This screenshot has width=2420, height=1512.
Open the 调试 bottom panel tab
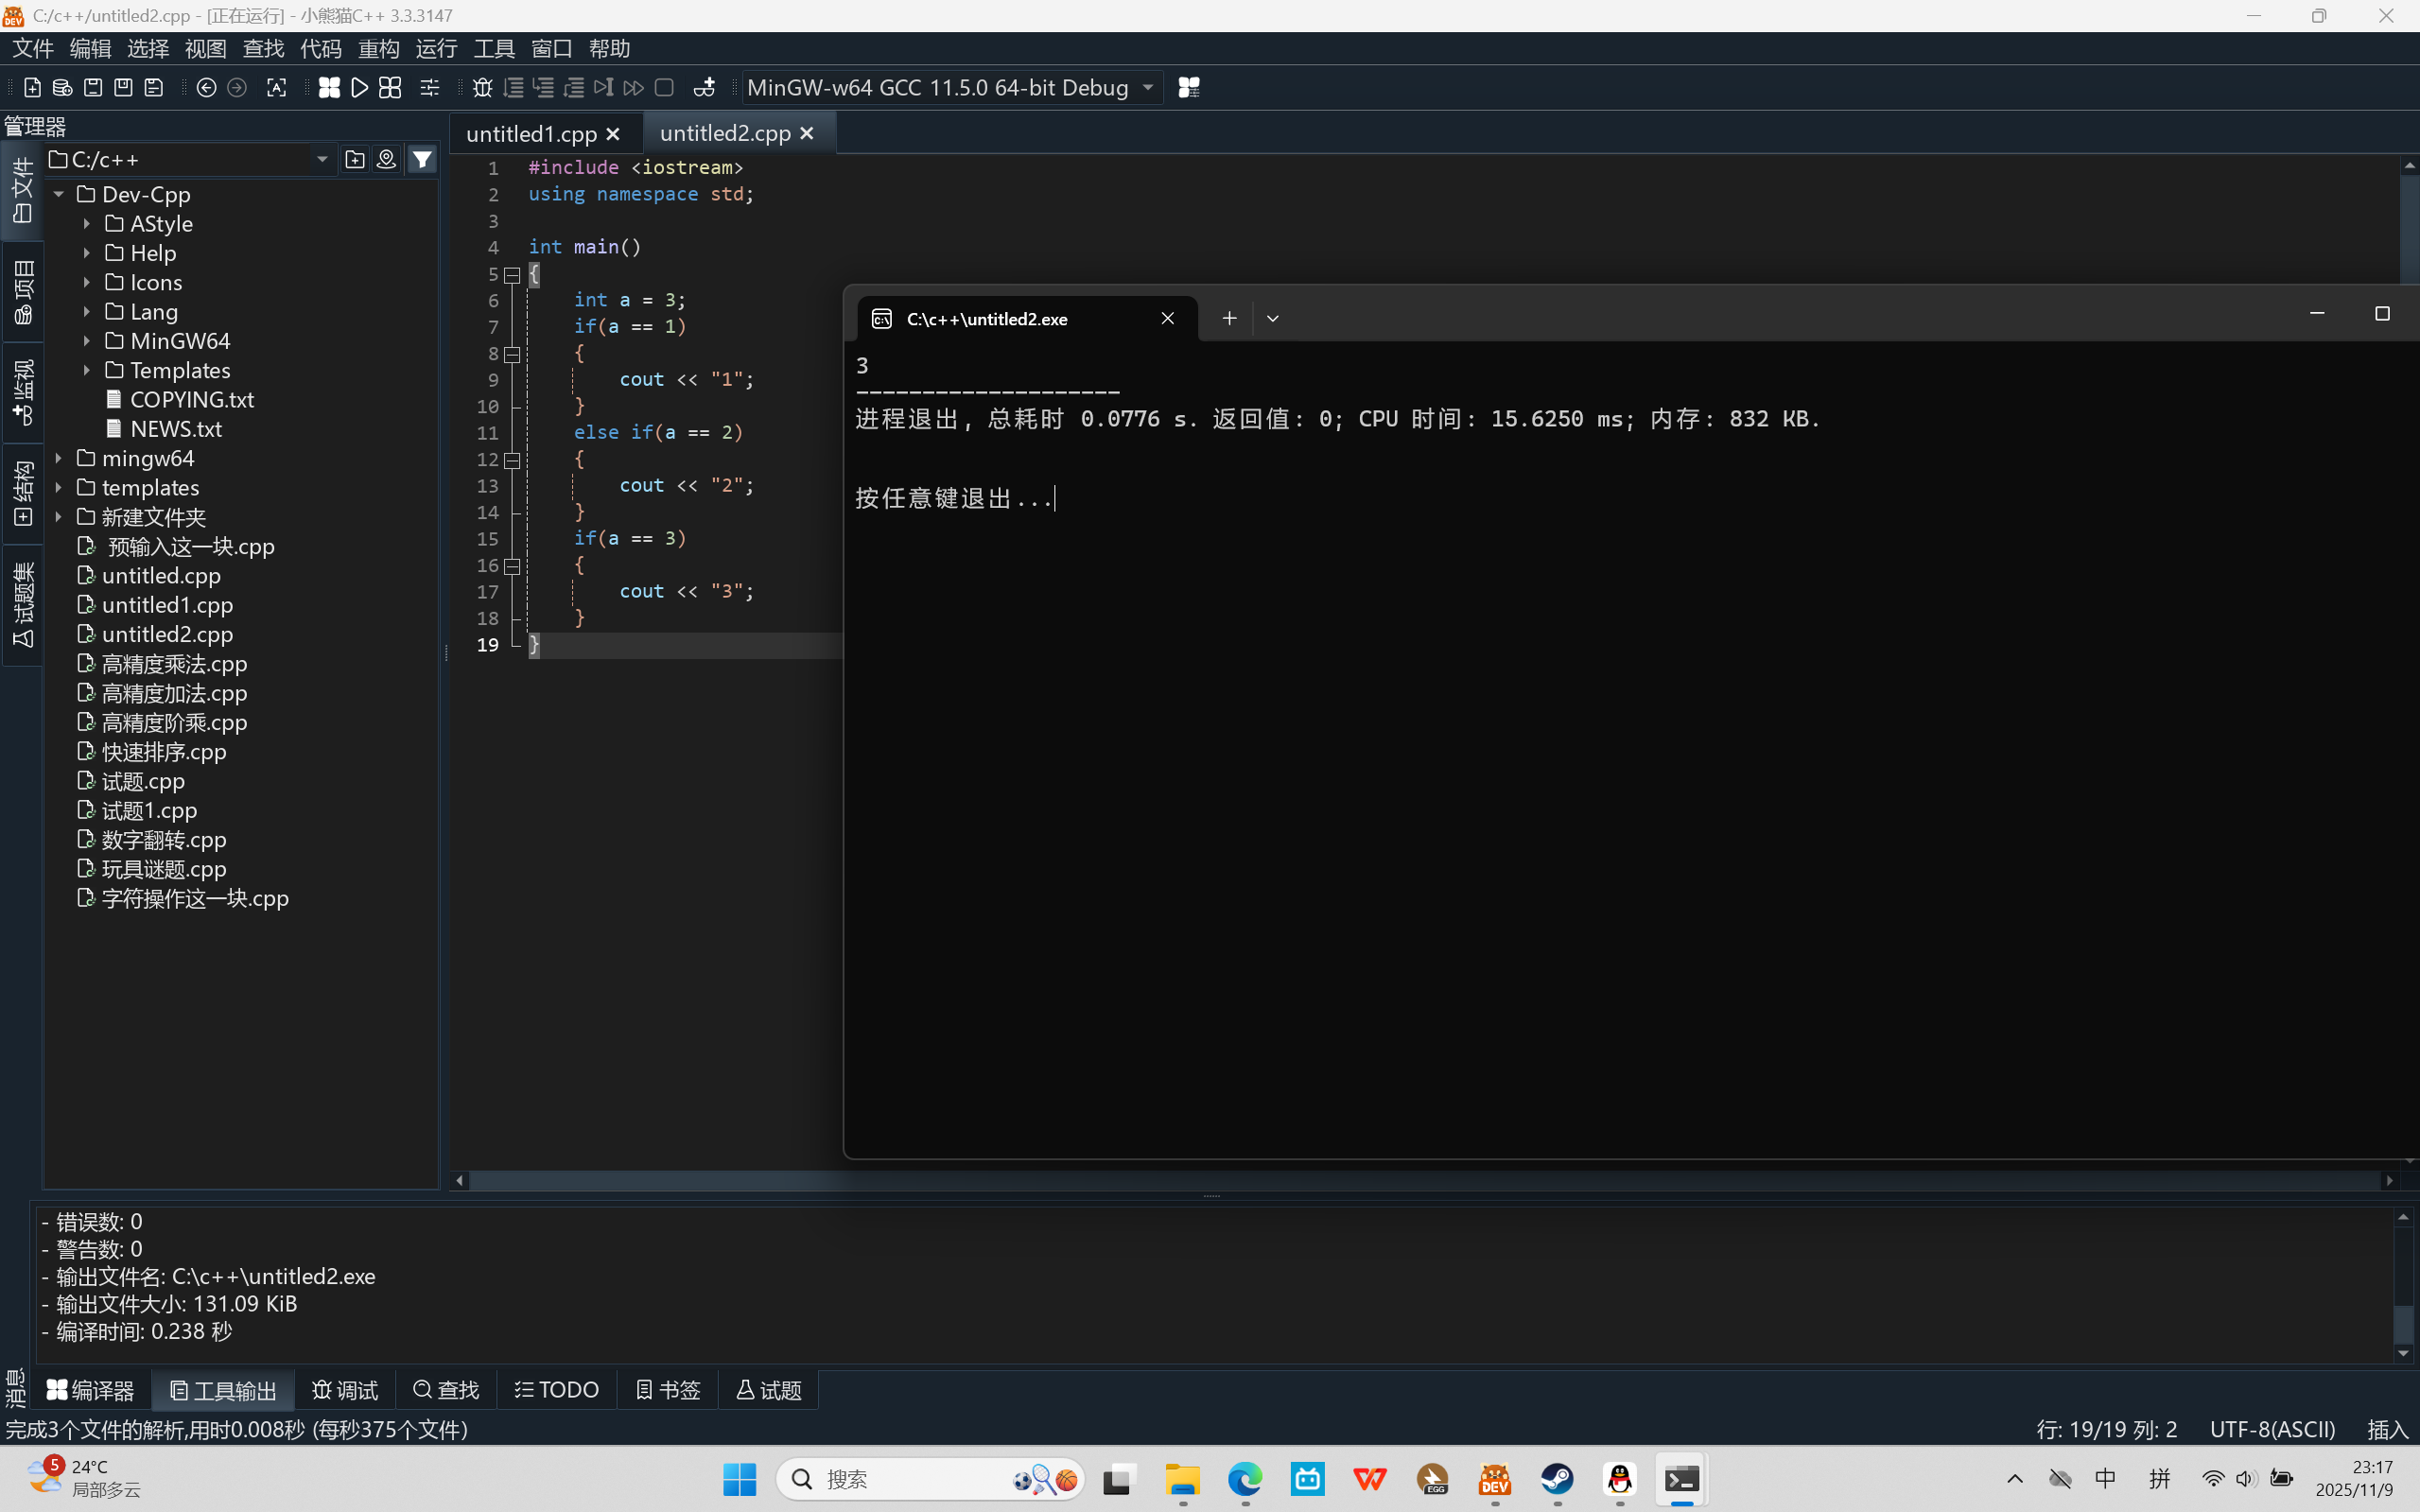(x=345, y=1390)
